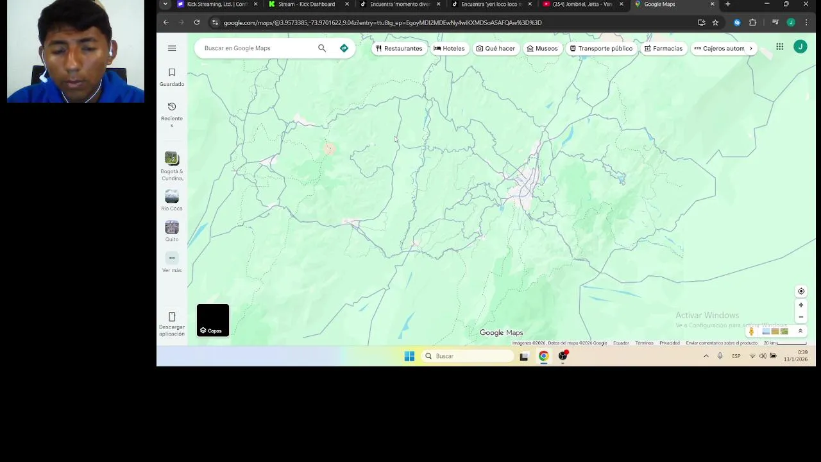Open the Google account avatar in Maps

click(x=800, y=47)
